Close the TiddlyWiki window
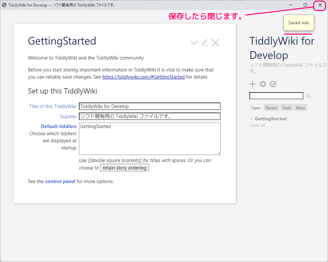Viewport: 328px width, 262px height. point(320,5)
